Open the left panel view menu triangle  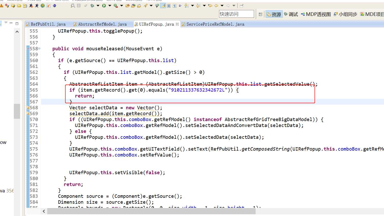click(6, 23)
